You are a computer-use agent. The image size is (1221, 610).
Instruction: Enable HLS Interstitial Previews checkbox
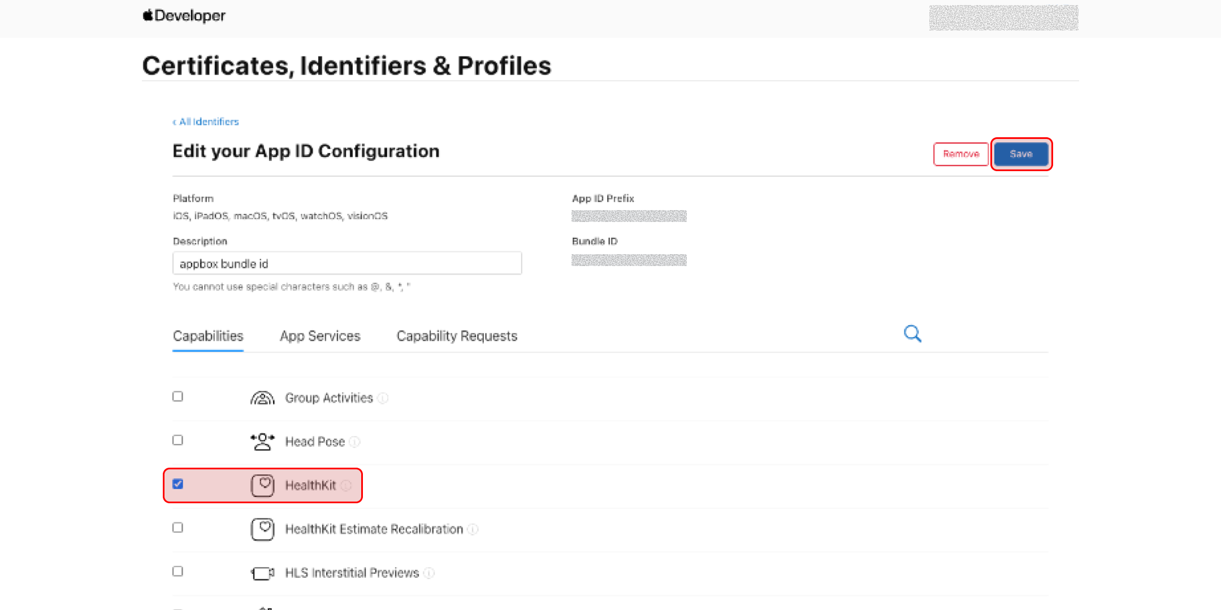point(178,571)
